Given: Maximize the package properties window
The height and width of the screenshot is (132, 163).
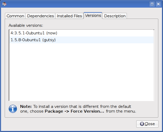Looking at the screenshot, I should tap(152, 4).
